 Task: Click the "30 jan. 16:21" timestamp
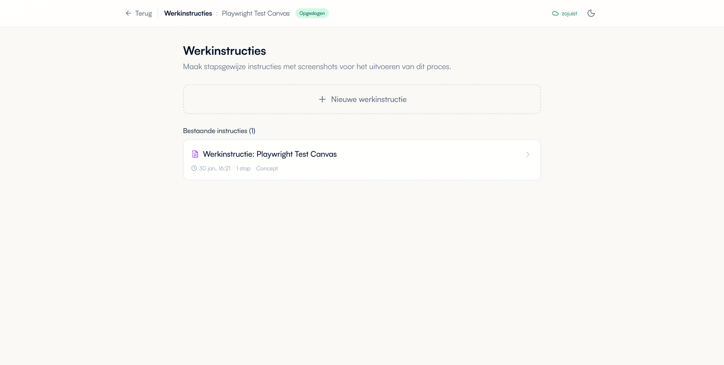[x=215, y=168]
